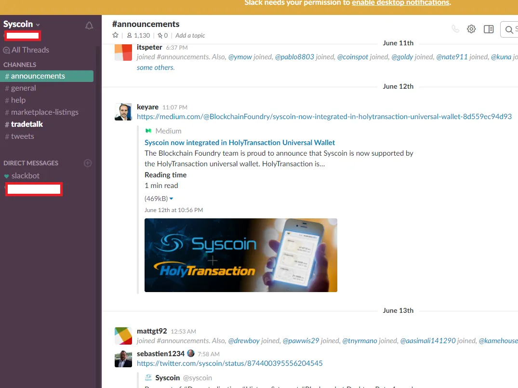Open @pawwis29 user mention

(301, 341)
